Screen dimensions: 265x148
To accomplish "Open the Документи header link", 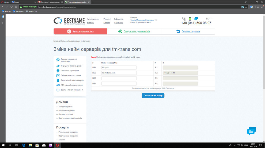I will 119,23.
